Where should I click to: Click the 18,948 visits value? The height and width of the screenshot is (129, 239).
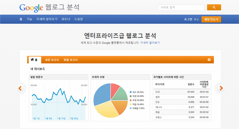191,97
